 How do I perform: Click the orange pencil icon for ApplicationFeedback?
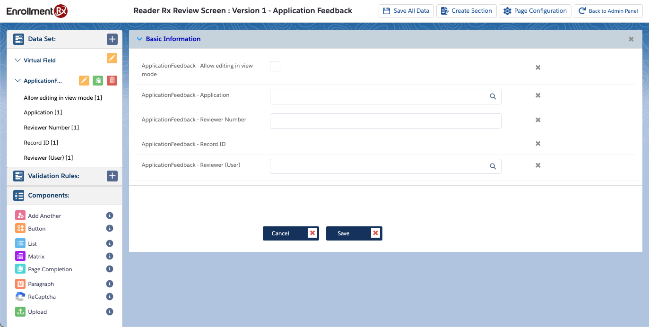click(x=84, y=80)
